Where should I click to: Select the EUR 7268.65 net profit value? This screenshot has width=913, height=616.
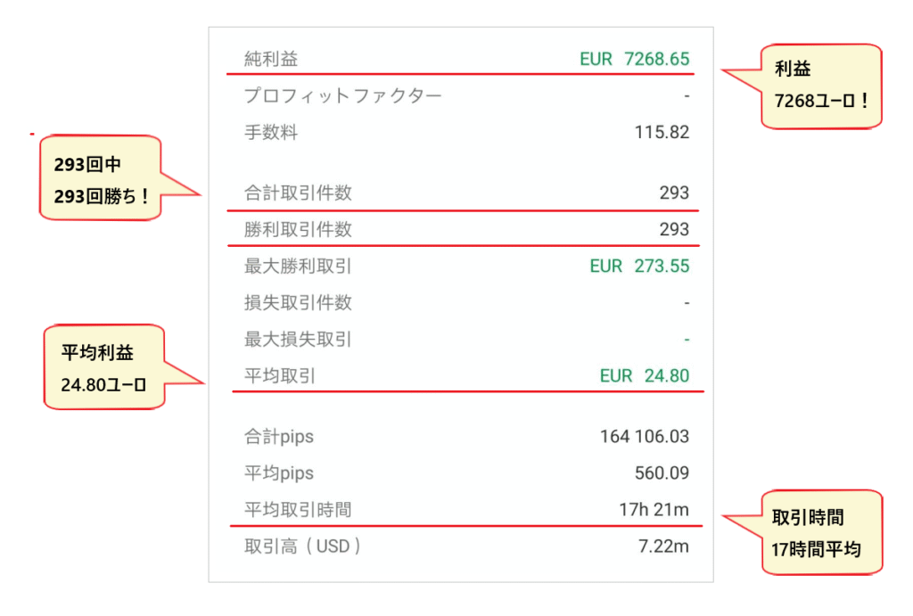point(634,60)
